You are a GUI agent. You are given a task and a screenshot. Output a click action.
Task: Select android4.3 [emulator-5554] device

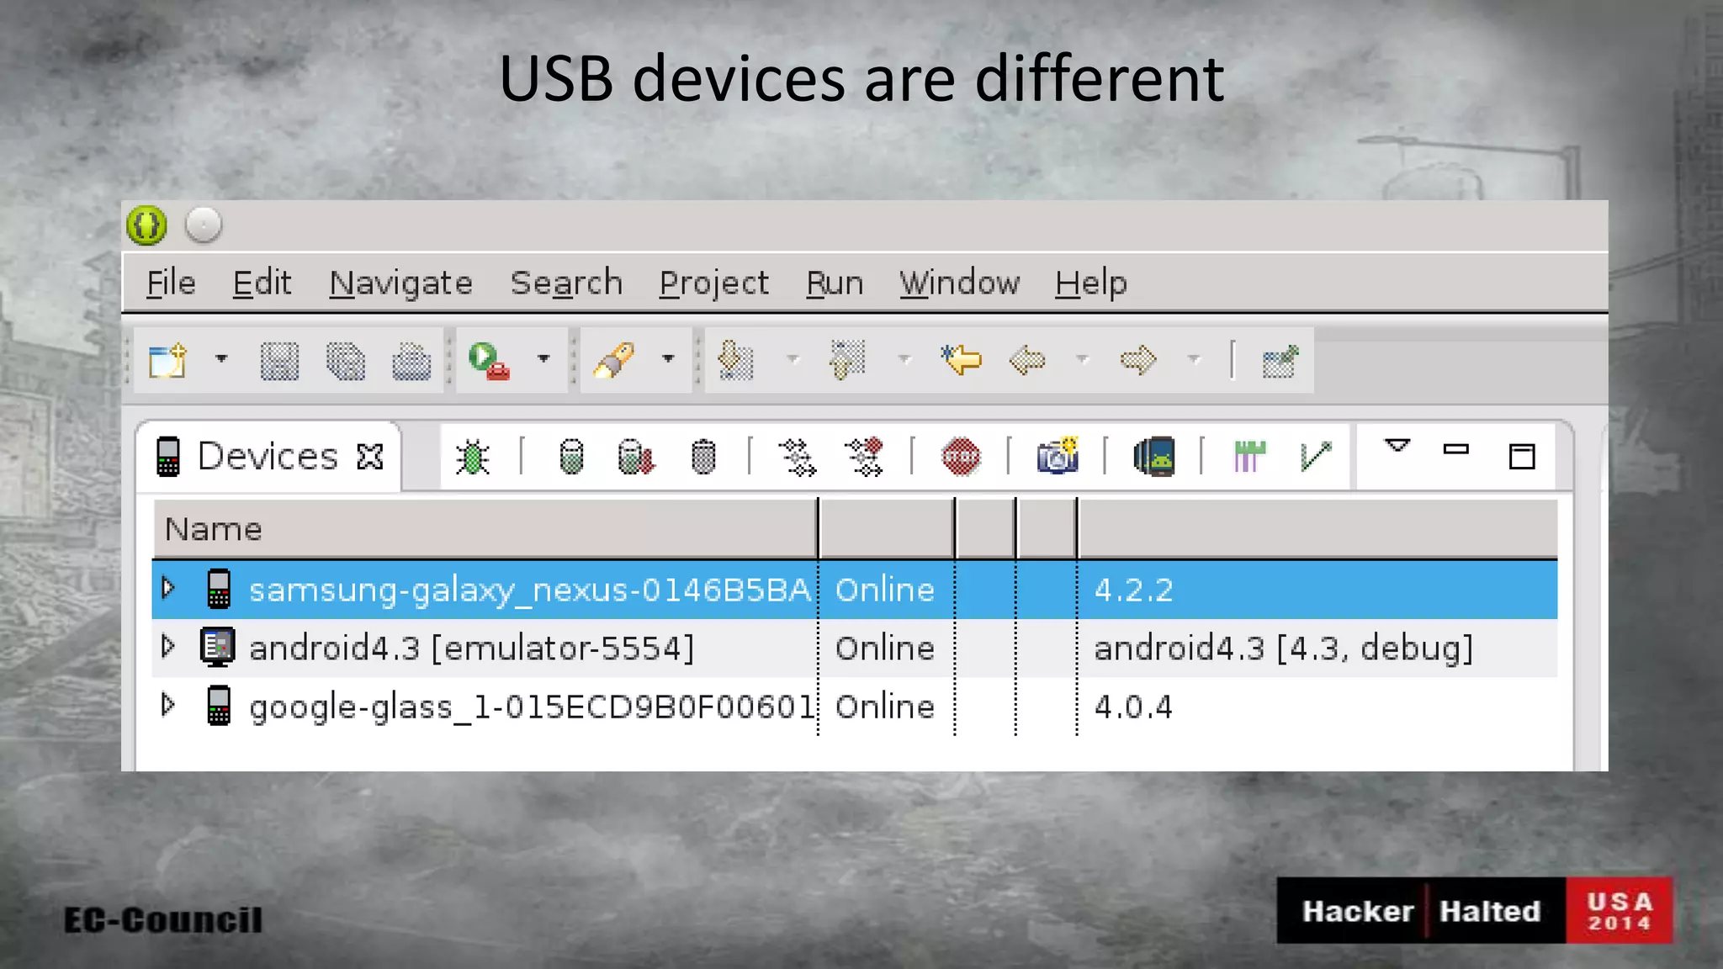click(472, 649)
